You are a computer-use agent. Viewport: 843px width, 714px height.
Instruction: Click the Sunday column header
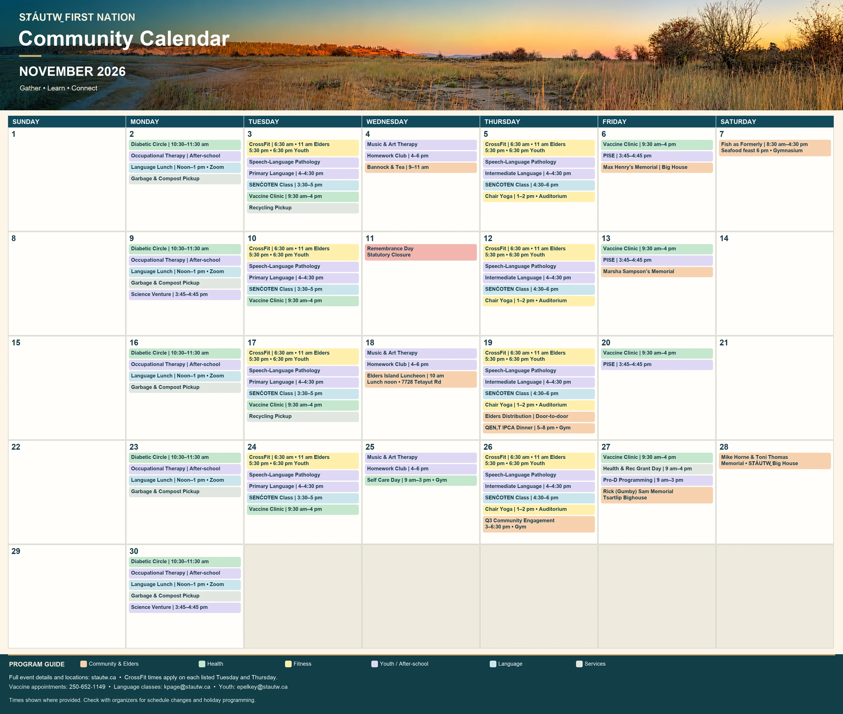tap(67, 121)
